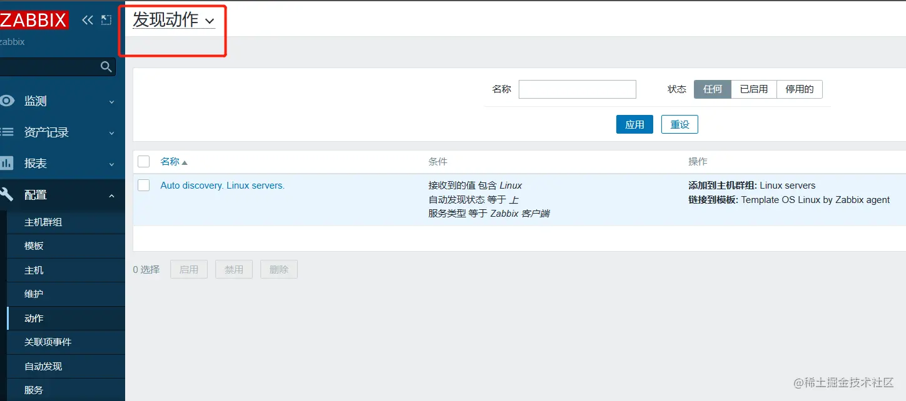The image size is (906, 401).
Task: Click the 删除 button below table
Action: pyautogui.click(x=279, y=269)
